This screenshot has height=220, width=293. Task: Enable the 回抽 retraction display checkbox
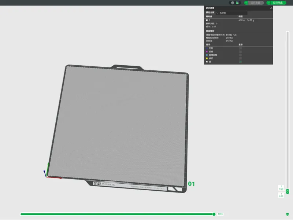tap(241, 52)
